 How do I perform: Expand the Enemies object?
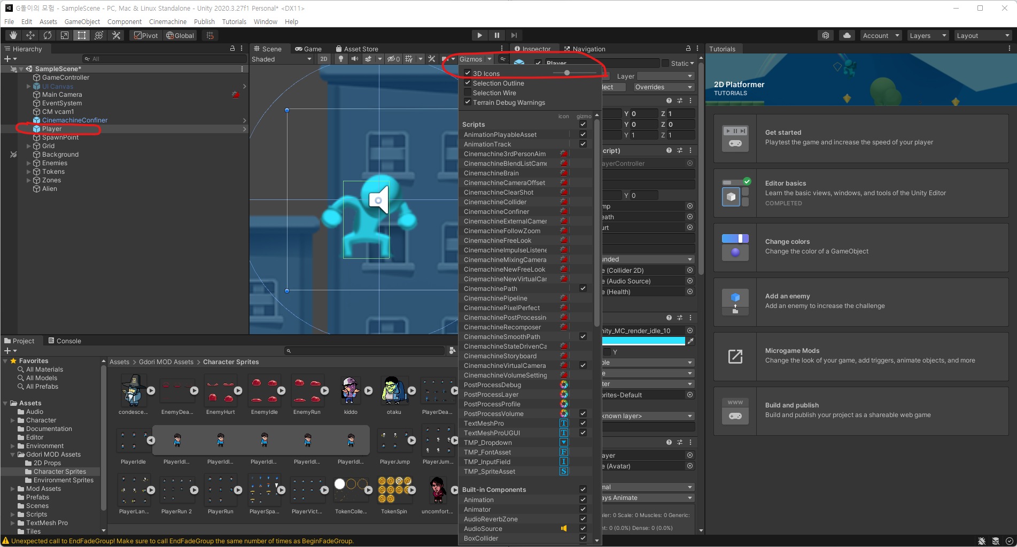pos(29,163)
